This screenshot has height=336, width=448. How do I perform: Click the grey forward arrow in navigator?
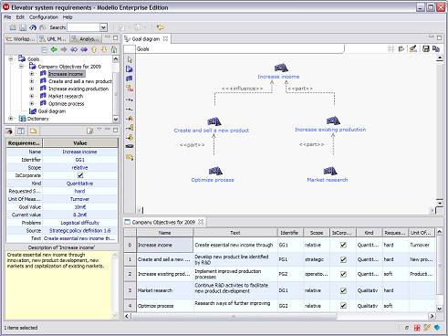(64, 49)
